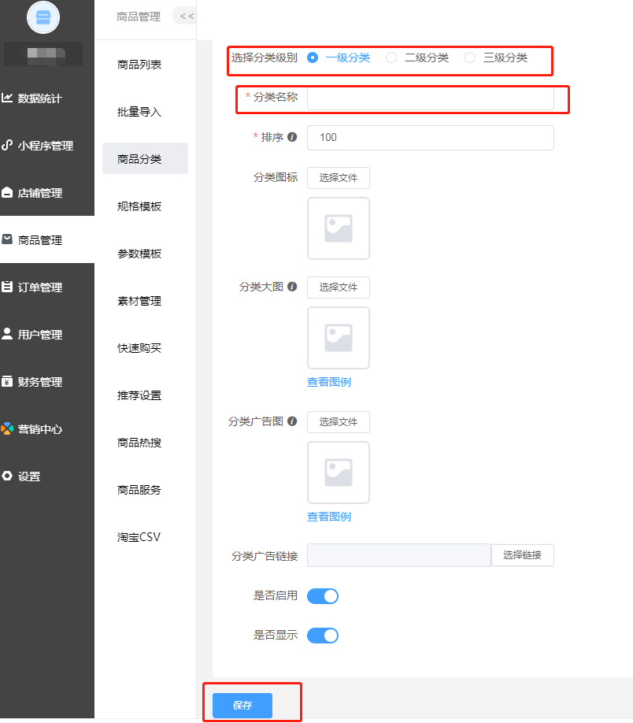This screenshot has width=633, height=723.
Task: Select the 二级分类 radio button
Action: [391, 57]
